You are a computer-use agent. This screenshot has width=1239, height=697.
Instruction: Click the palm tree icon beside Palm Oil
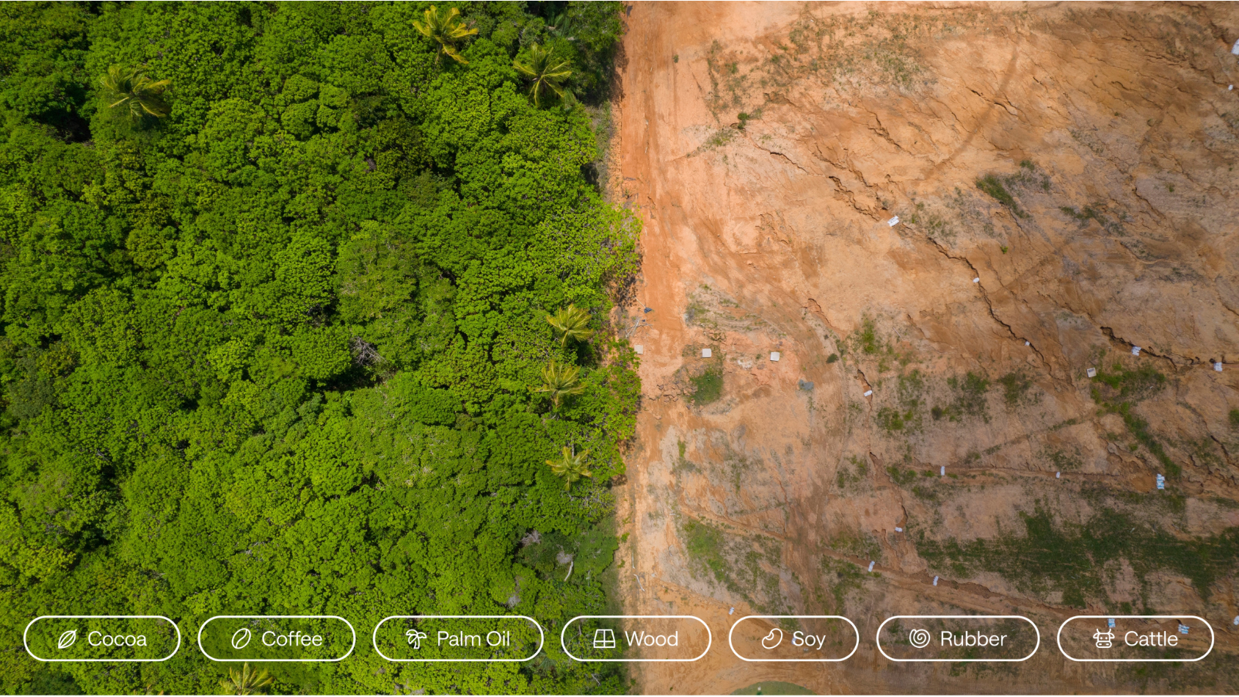pos(416,639)
